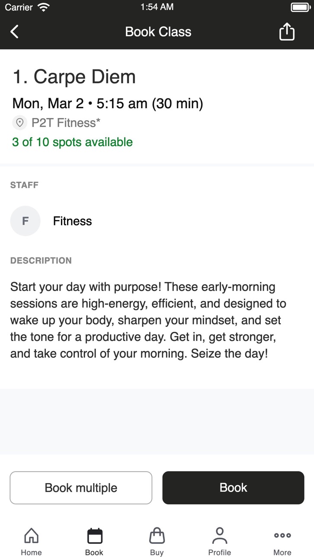
Task: Click the location pin icon
Action: [19, 123]
